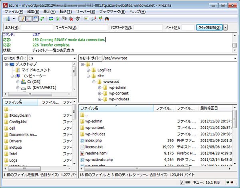The image size is (240, 188).
Task: Collapse the デスクトップ tree node
Action: pyautogui.click(x=6, y=64)
